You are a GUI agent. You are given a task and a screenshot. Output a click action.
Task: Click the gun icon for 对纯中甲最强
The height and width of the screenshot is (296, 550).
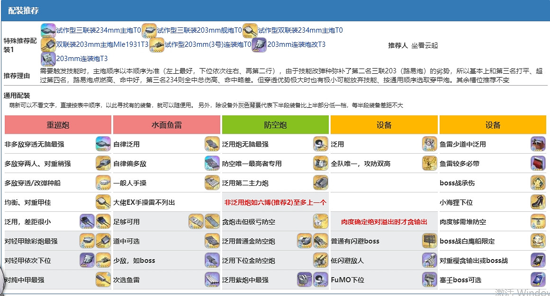[103, 279]
